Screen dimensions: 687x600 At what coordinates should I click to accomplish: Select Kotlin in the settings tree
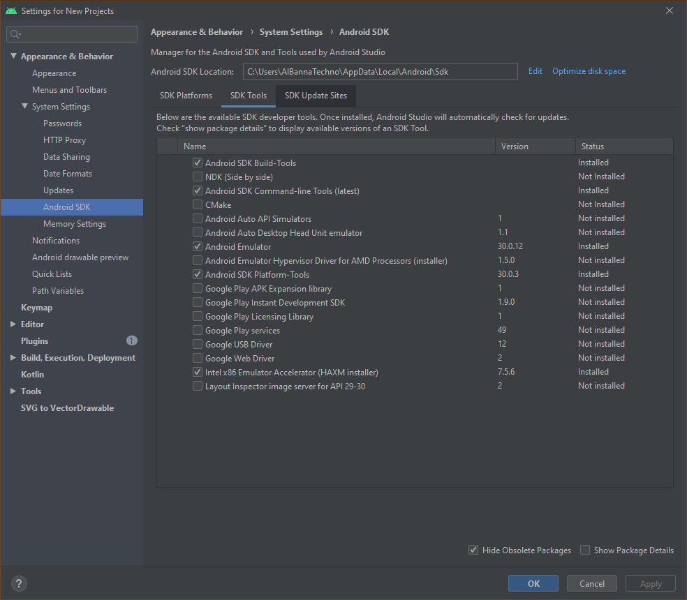coord(32,375)
